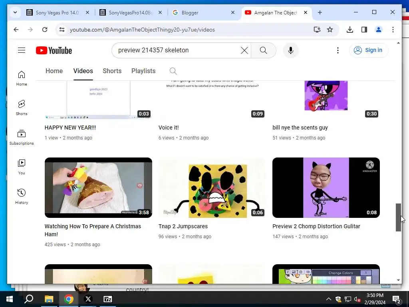The height and width of the screenshot is (307, 409).
Task: Click the muted volume tray icon
Action: [x=357, y=299]
